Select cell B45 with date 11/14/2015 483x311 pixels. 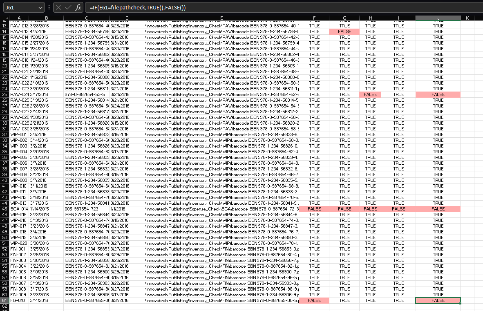(x=46, y=209)
